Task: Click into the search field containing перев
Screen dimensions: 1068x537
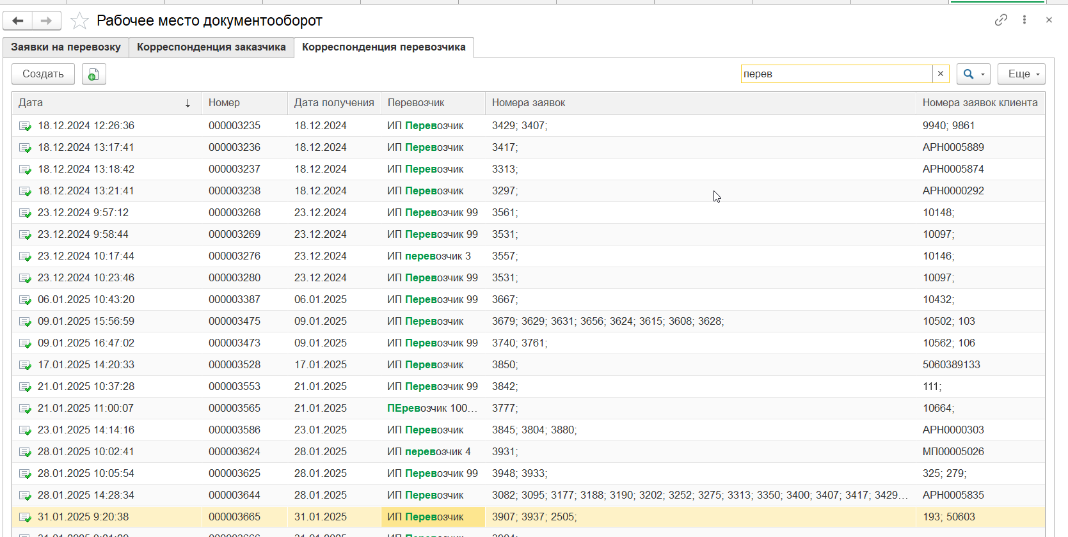Action: [836, 74]
